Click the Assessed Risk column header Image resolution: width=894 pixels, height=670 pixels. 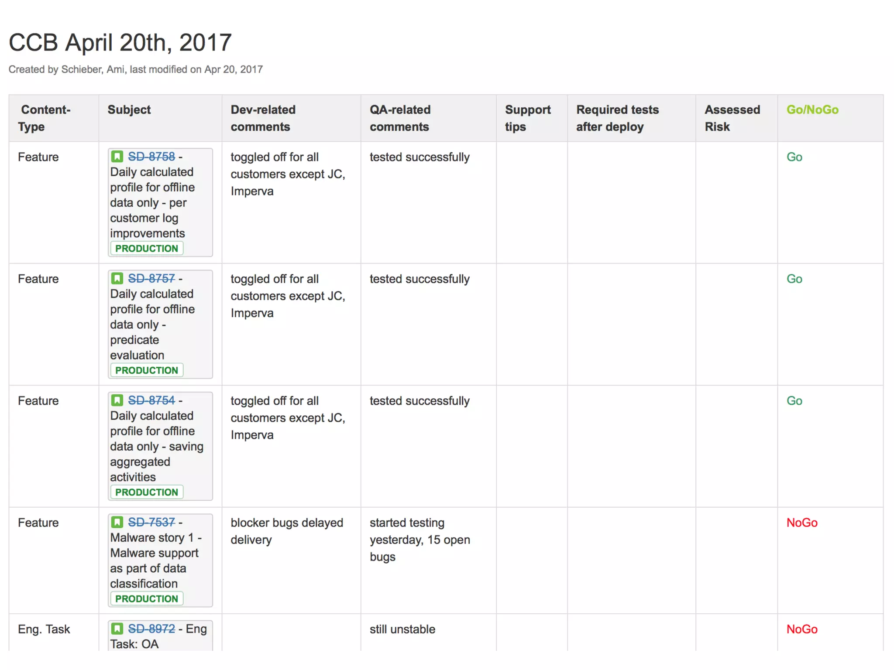coord(732,118)
